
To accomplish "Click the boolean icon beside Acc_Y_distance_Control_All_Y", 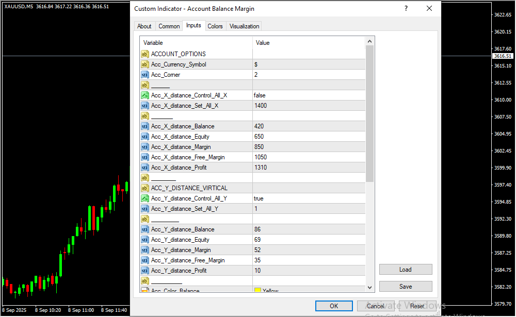I will pos(145,198).
